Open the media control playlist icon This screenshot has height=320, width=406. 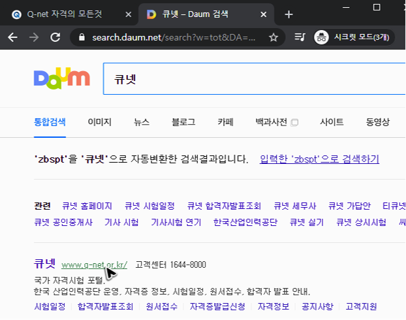tap(300, 37)
